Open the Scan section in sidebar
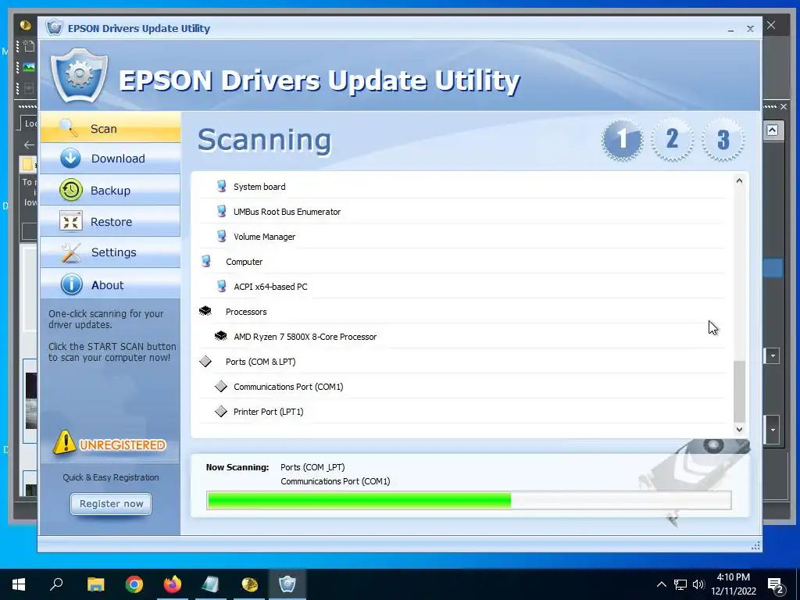The width and height of the screenshot is (800, 600). [110, 128]
